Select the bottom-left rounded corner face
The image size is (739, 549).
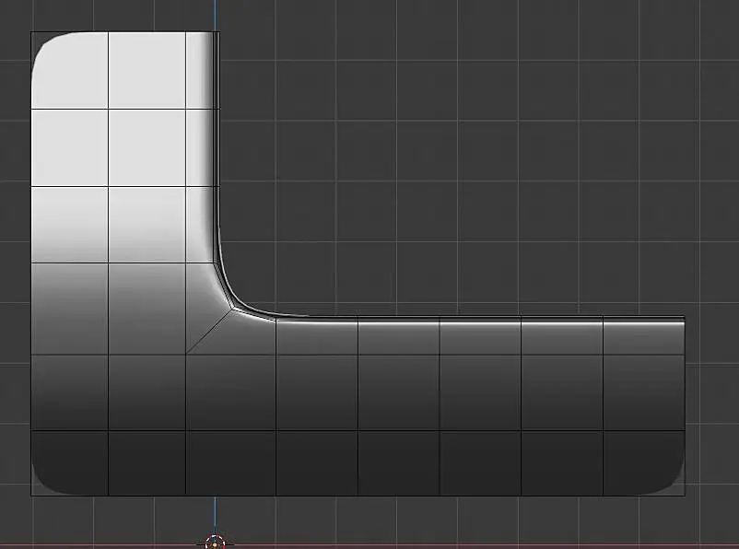[70, 462]
